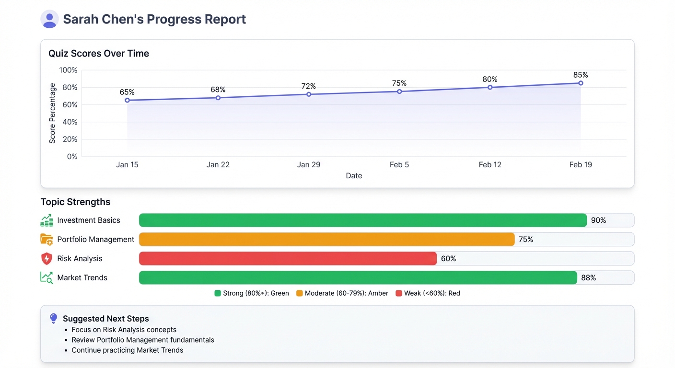Click the 'Jan 15' date axis label

127,165
